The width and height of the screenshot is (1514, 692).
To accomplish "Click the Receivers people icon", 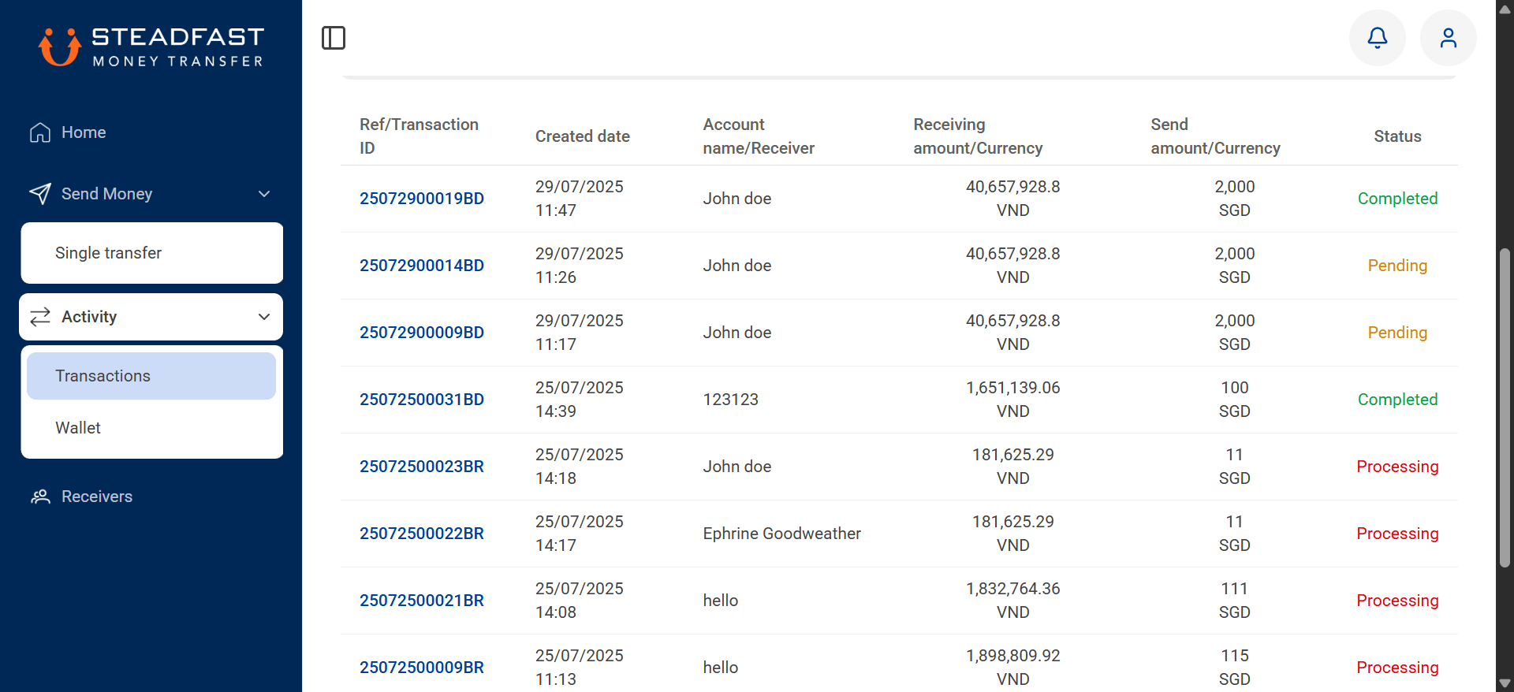I will 40,497.
